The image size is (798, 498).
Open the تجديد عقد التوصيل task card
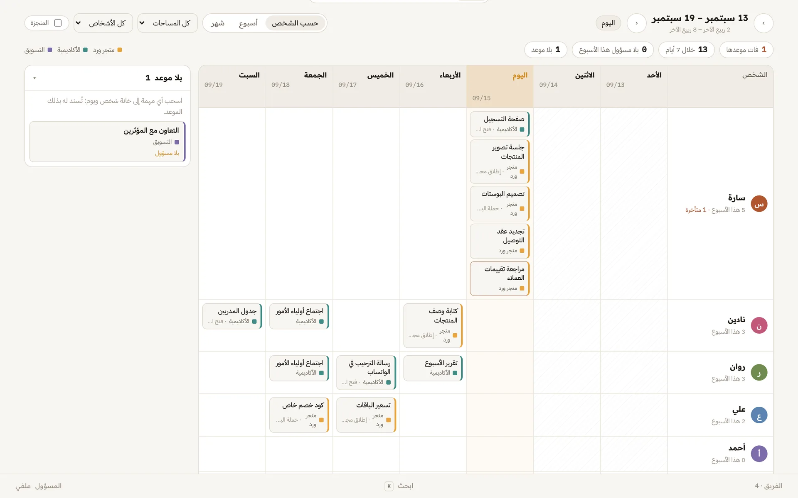[500, 241]
